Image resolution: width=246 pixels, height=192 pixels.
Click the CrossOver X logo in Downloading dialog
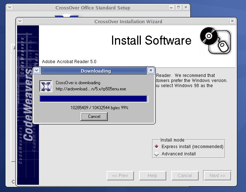[x=45, y=86]
